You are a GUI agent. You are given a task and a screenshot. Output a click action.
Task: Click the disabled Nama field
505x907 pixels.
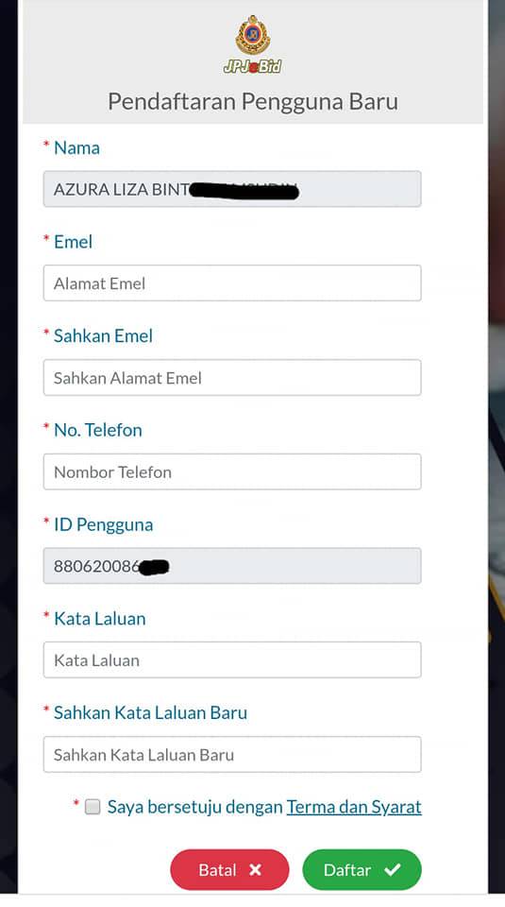click(x=232, y=189)
